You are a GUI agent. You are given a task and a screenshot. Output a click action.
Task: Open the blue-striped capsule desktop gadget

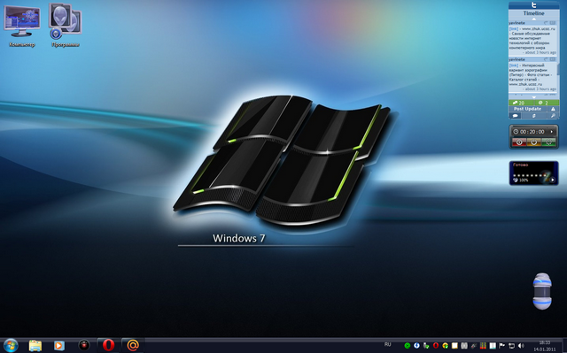(542, 291)
